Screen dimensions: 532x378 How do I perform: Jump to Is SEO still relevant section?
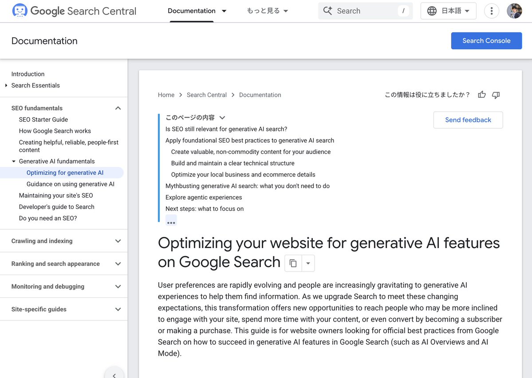coord(226,129)
